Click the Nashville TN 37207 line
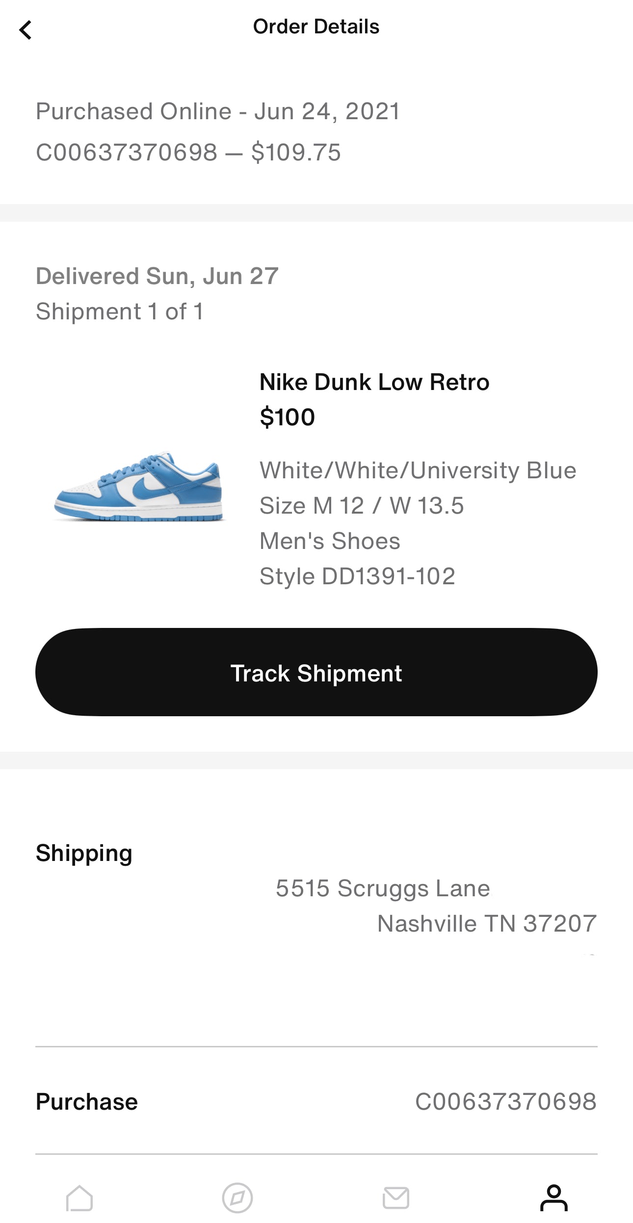Viewport: 633px width, 1223px height. pyautogui.click(x=487, y=924)
